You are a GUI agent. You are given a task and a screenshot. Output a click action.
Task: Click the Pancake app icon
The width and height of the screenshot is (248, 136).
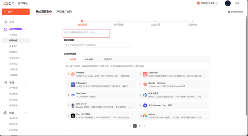point(73,74)
